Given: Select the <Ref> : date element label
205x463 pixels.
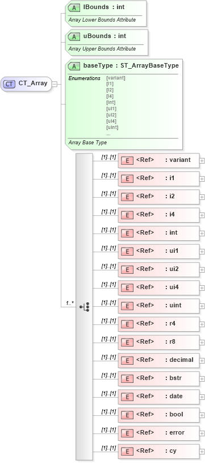Looking at the screenshot, I should point(159,396).
